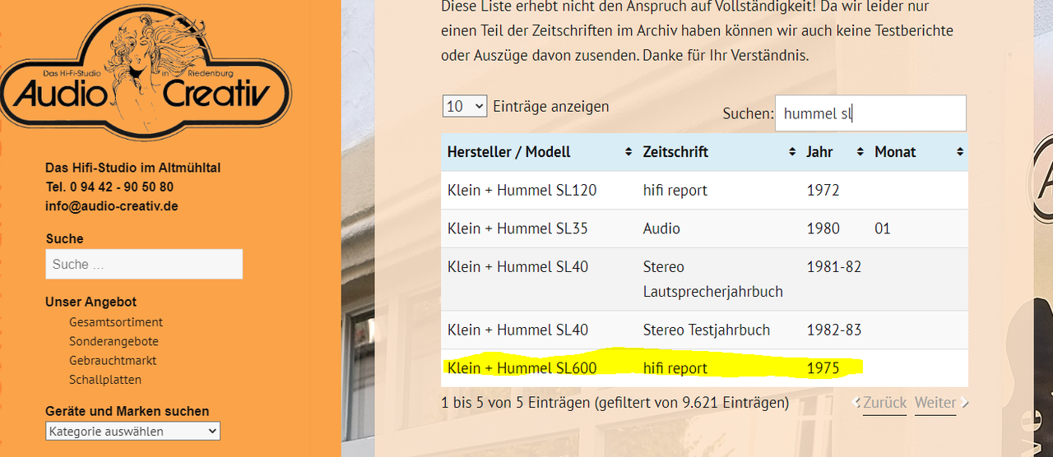This screenshot has width=1053, height=457.
Task: Click the info@audio-creativ.de email address
Action: [x=112, y=206]
